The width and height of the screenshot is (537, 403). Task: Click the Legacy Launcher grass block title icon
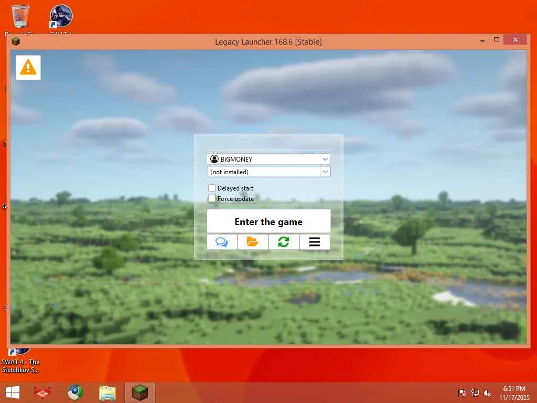(x=16, y=42)
